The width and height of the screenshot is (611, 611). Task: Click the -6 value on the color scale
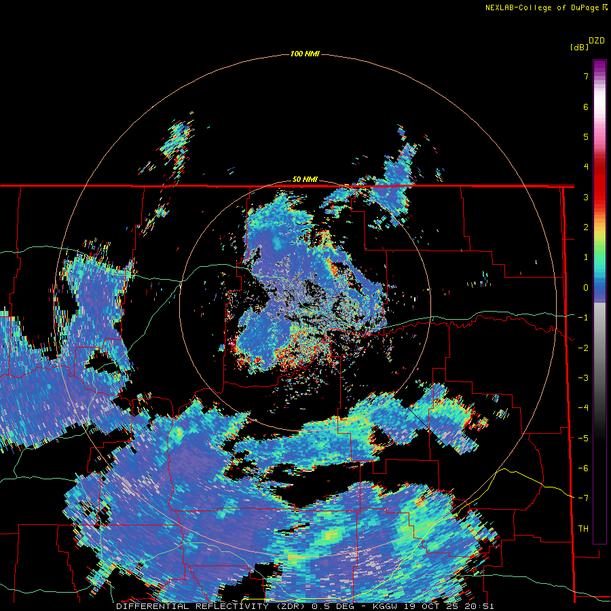[x=583, y=468]
